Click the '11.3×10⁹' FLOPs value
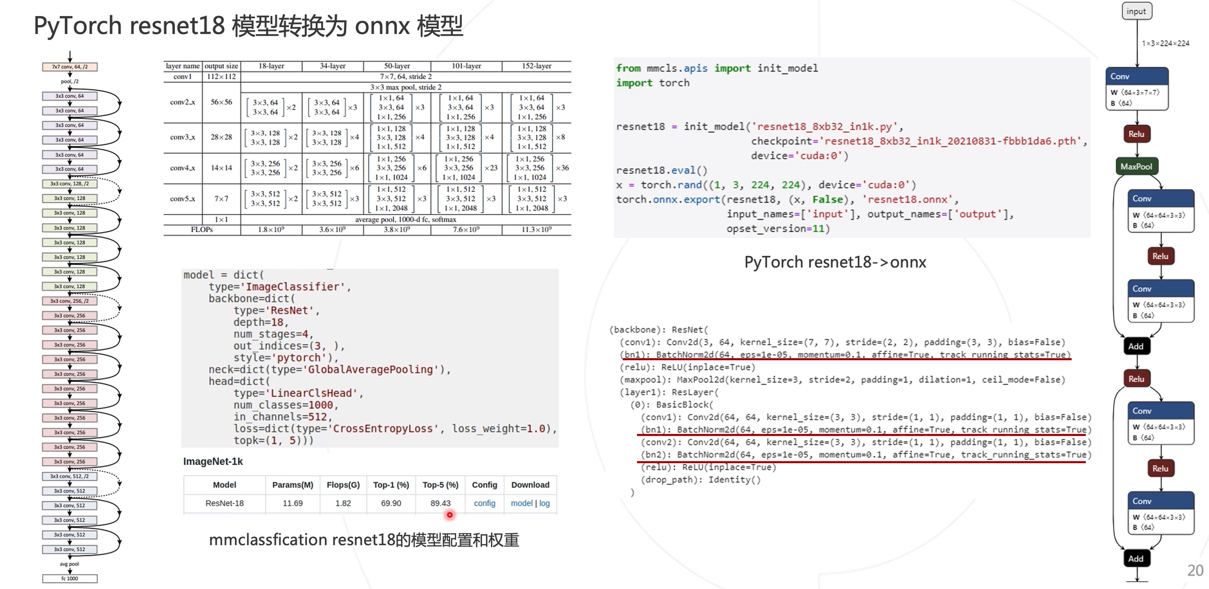1209x589 pixels. click(536, 230)
